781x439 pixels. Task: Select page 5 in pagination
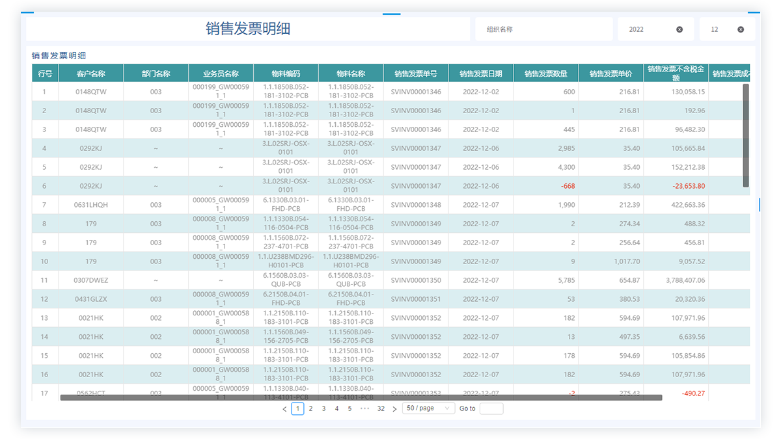[349, 408]
